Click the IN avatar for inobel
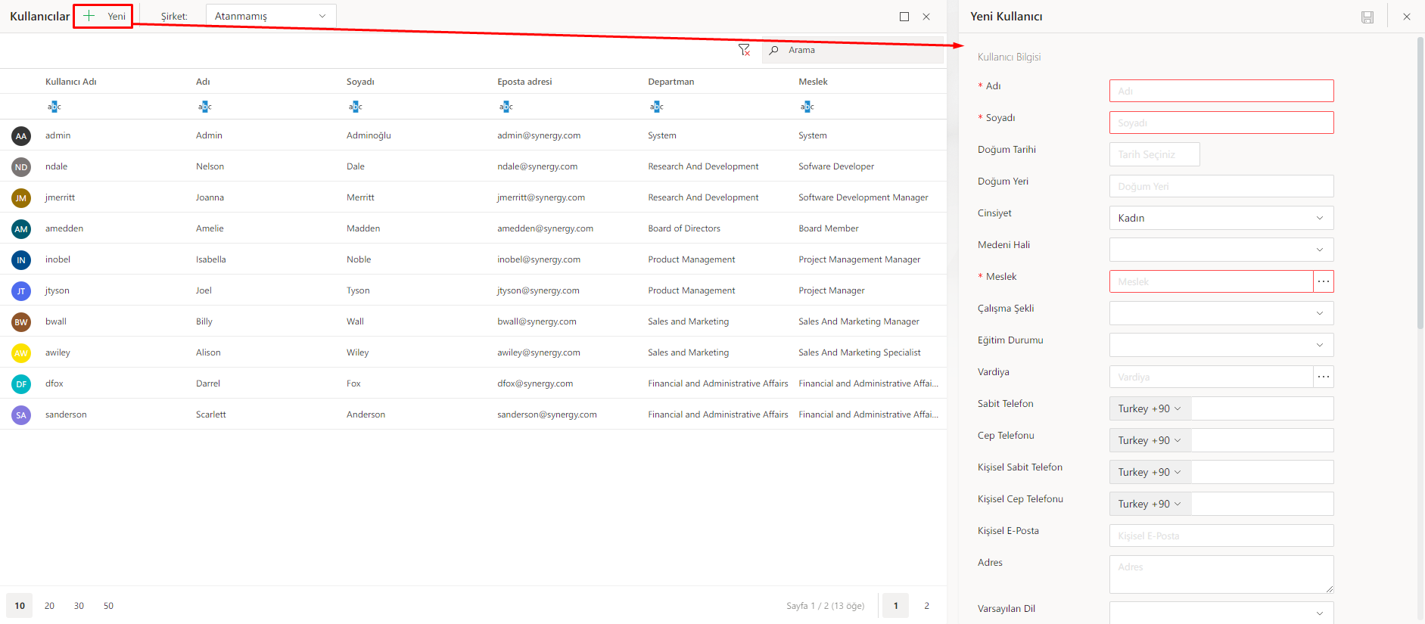This screenshot has height=624, width=1425. pos(21,260)
